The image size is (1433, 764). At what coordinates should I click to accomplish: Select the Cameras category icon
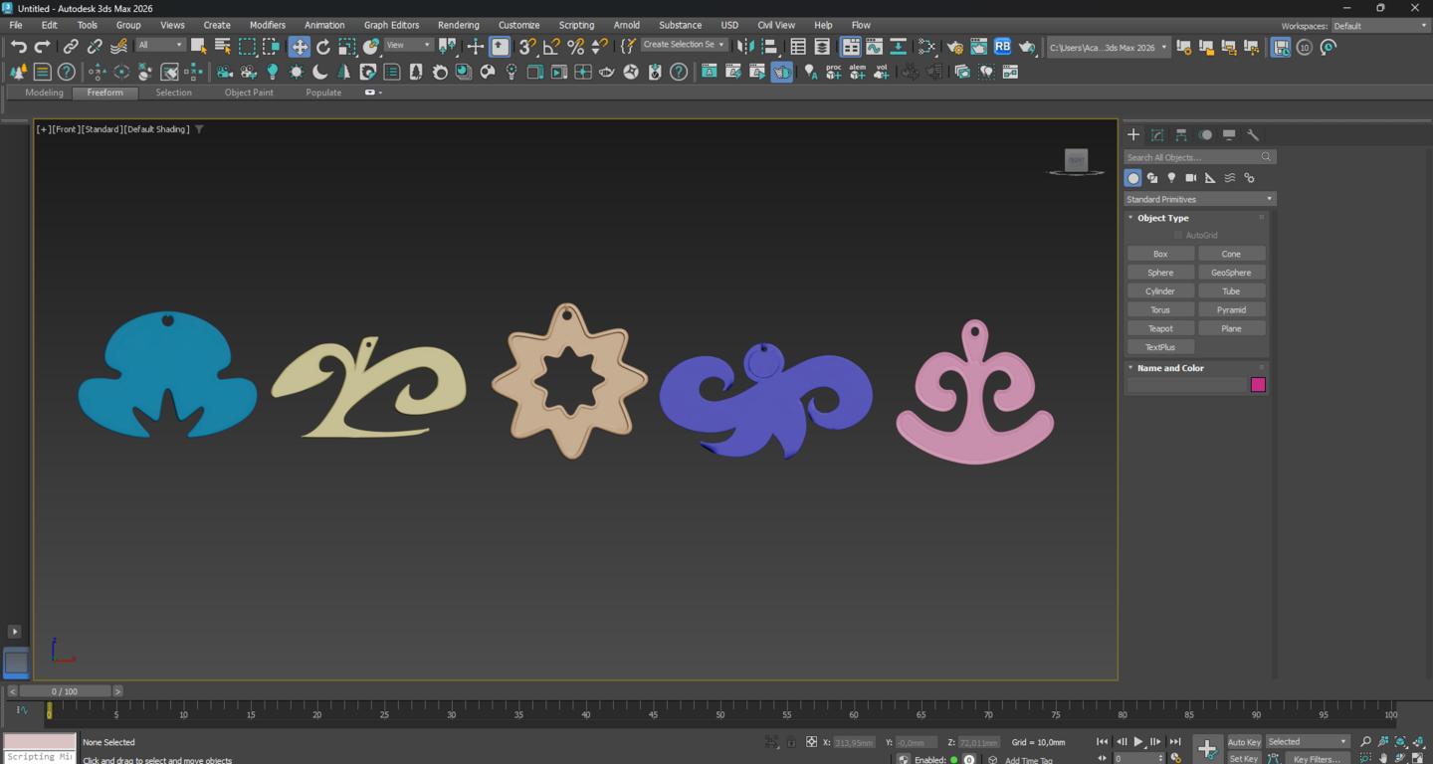point(1190,178)
